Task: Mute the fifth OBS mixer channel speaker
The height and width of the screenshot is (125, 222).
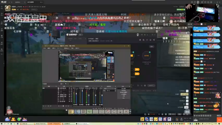Action: (x=102, y=105)
